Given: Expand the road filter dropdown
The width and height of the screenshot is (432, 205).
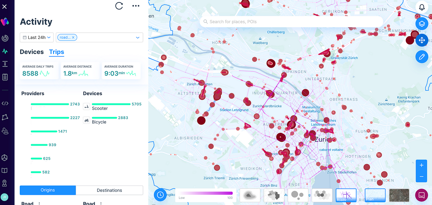Looking at the screenshot, I should tap(138, 37).
